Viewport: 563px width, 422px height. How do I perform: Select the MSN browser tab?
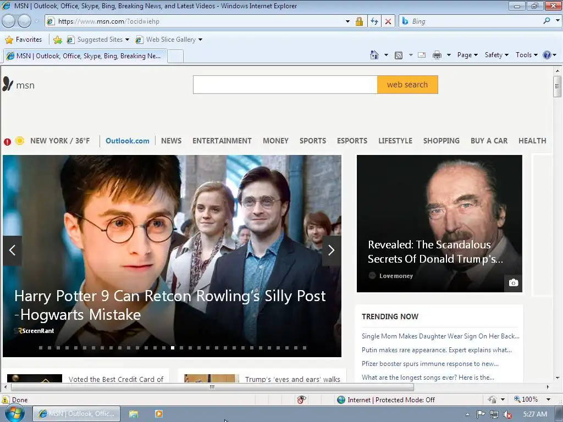click(x=84, y=56)
